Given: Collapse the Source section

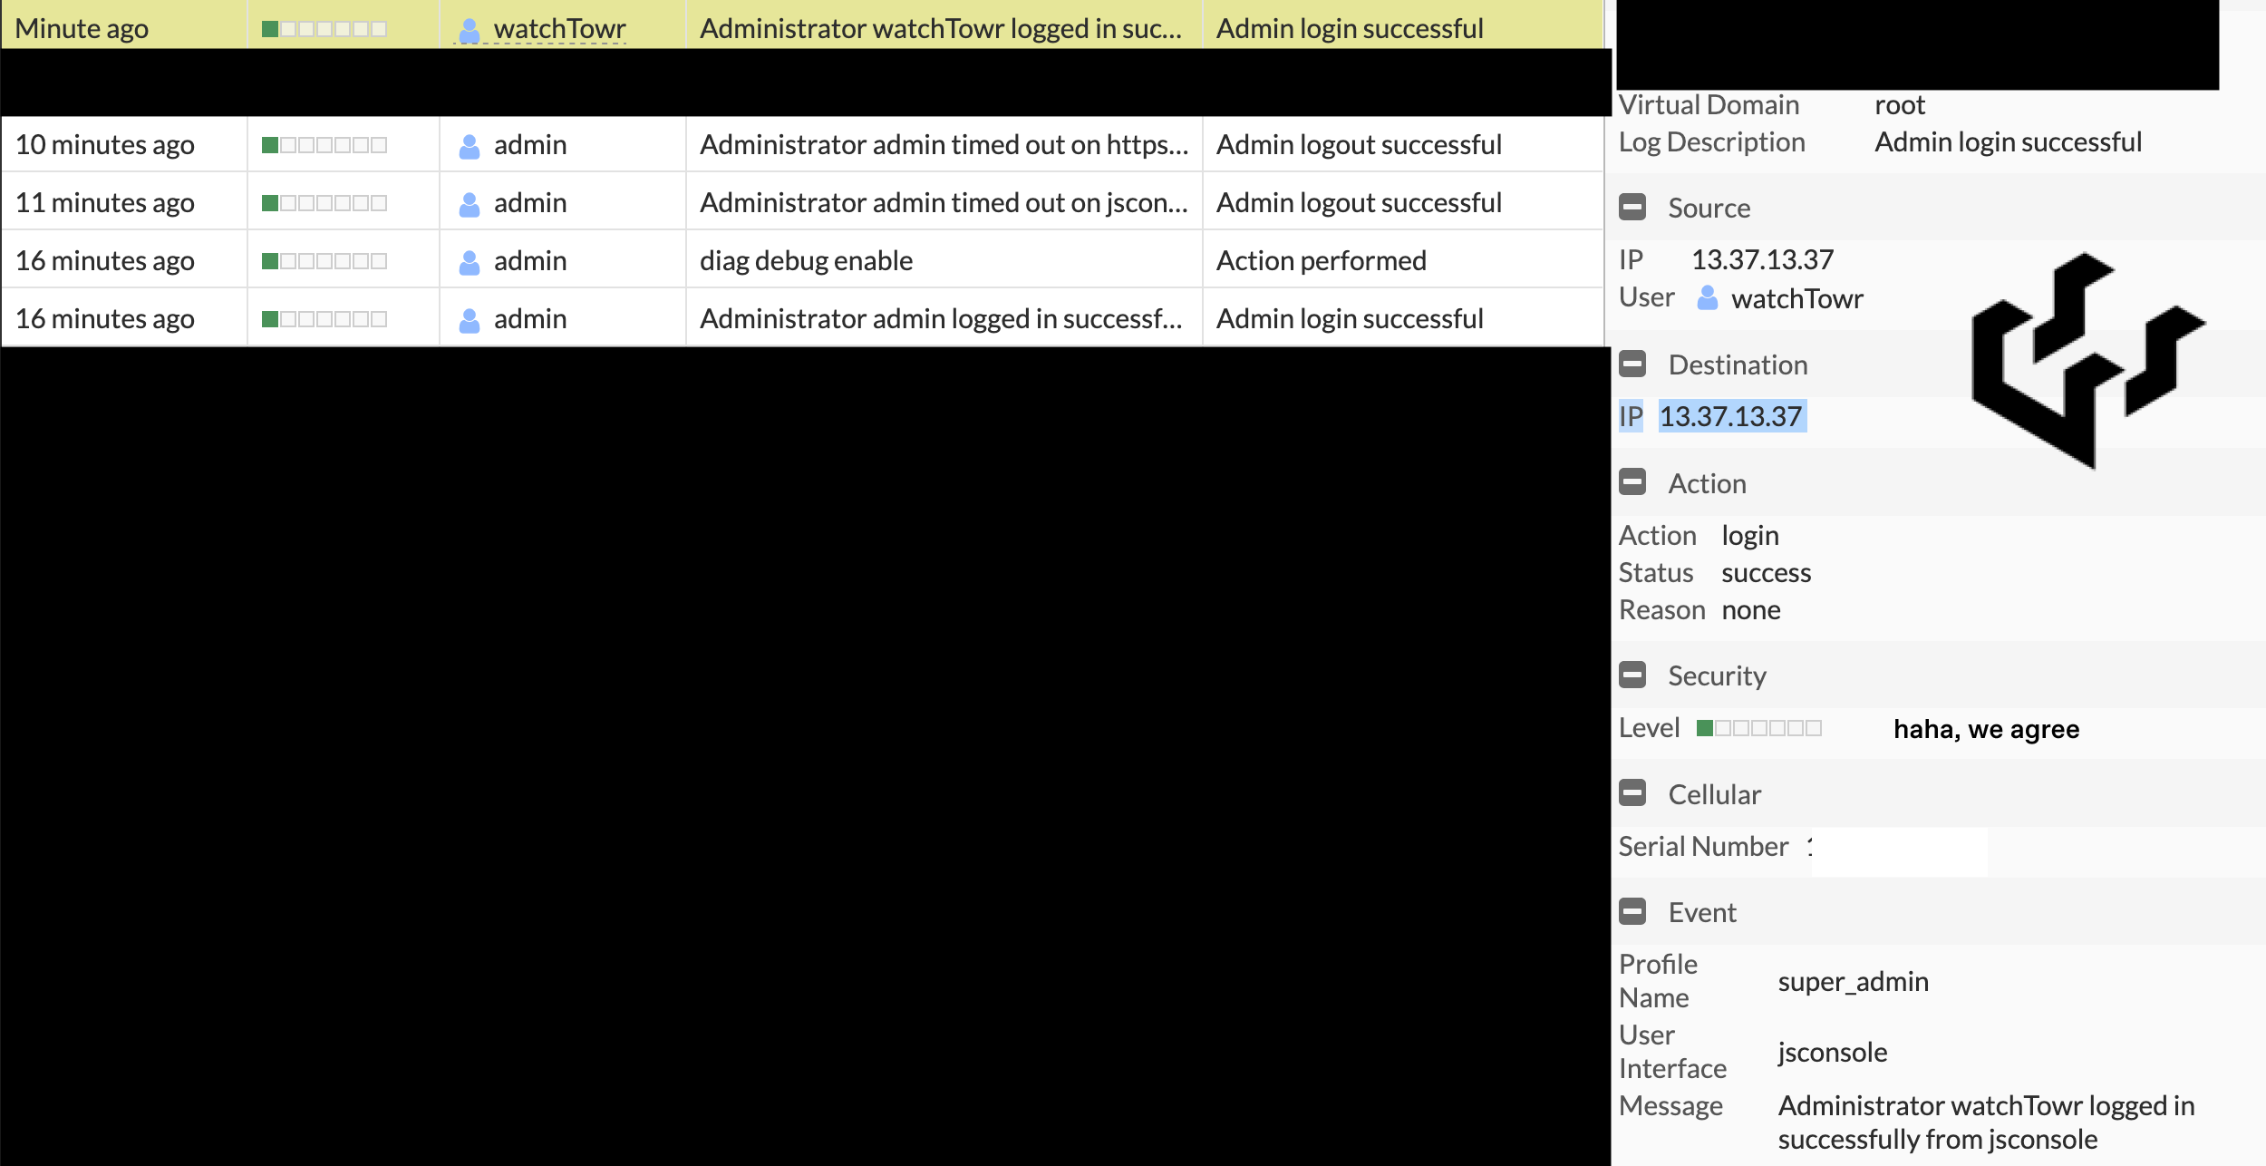Looking at the screenshot, I should [1632, 208].
